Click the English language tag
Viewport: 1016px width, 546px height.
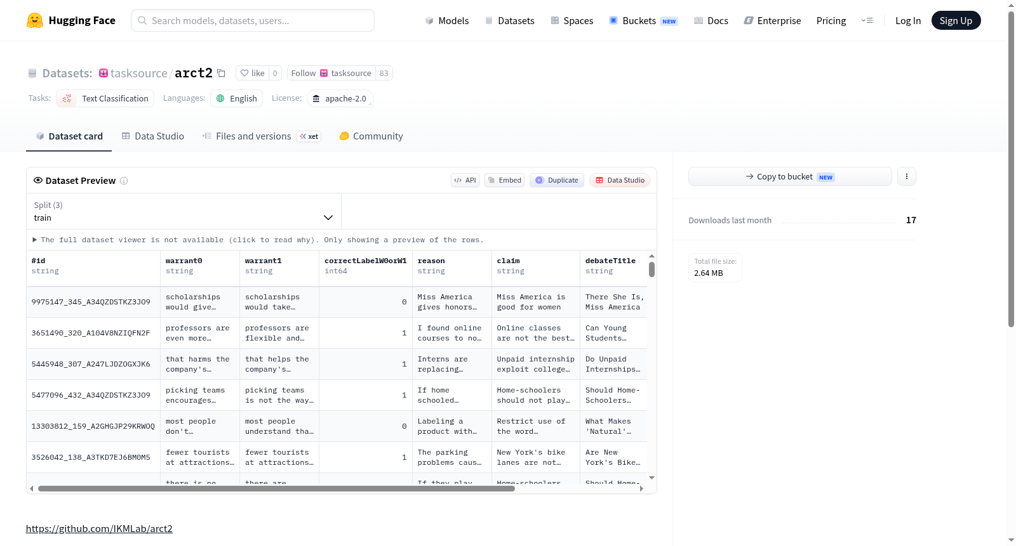click(237, 98)
